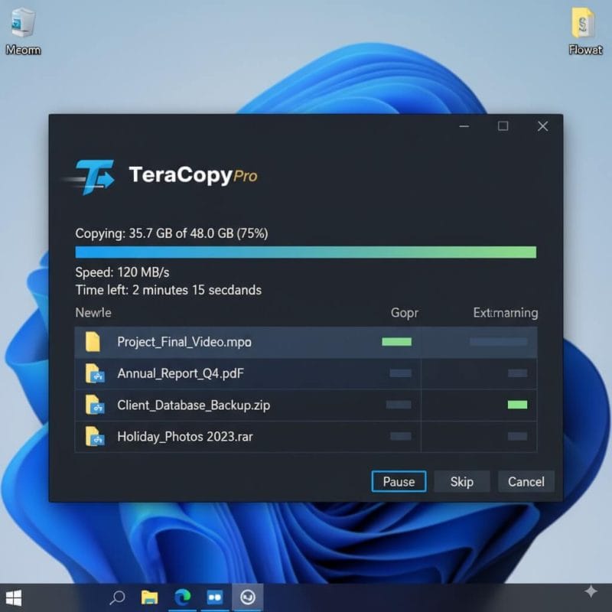The height and width of the screenshot is (612, 612).
Task: Launch Microsoft Edge from the taskbar
Action: tap(183, 597)
